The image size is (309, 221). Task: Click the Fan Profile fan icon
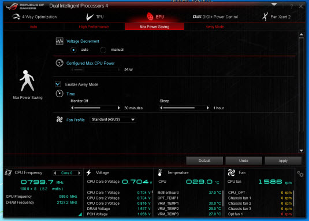click(59, 120)
